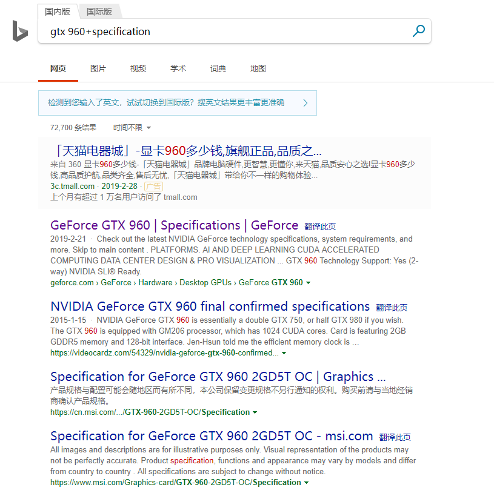Open Specification for GeForce GTX 960 2GD5T OC msi.com
Viewport: 494px width, 496px height.
coord(212,436)
